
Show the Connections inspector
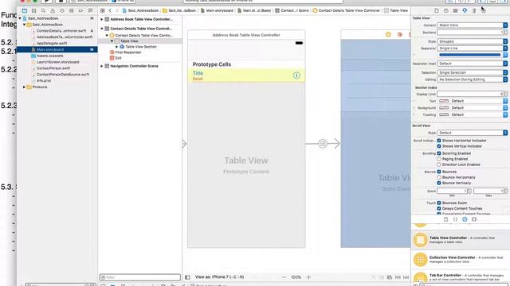[x=484, y=10]
